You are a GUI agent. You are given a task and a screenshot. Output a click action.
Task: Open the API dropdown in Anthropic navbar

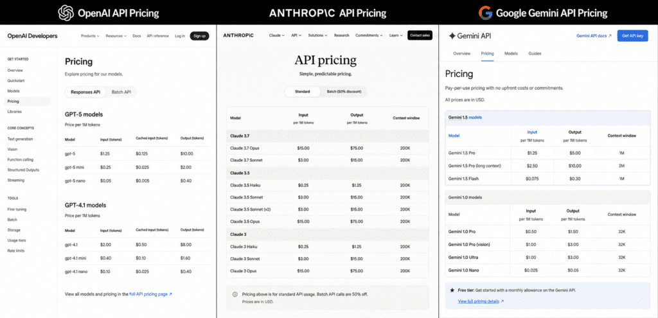tap(296, 36)
